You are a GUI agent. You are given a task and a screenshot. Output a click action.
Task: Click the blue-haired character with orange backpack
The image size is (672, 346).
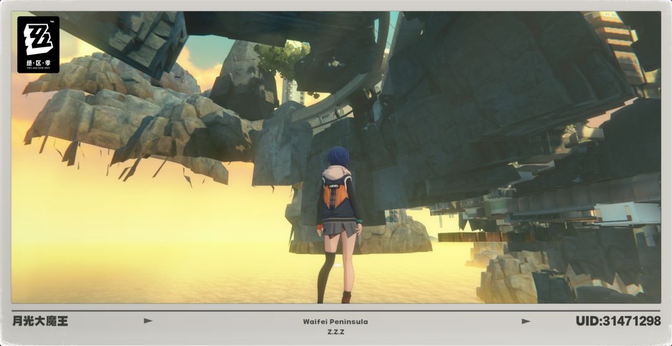pyautogui.click(x=339, y=224)
